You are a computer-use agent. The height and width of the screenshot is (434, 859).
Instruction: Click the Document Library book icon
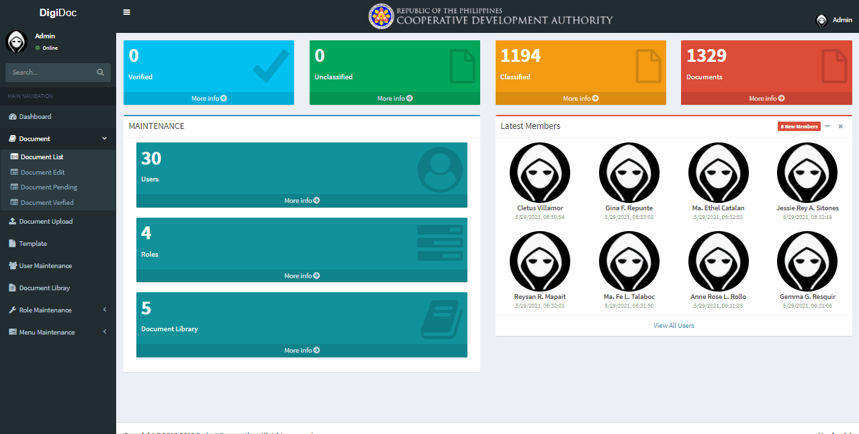441,318
